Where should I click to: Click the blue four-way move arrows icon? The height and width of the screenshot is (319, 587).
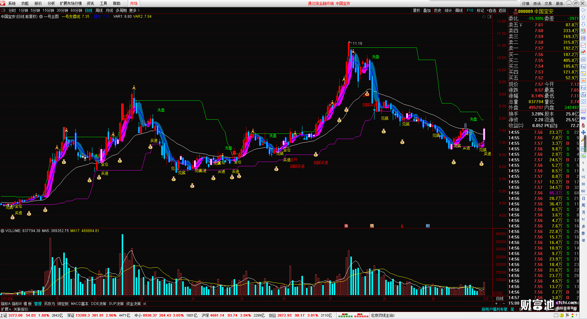[583, 133]
